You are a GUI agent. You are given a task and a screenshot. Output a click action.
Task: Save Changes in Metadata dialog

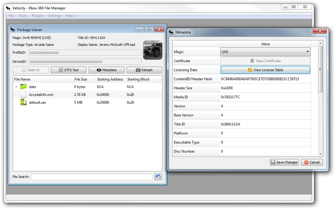click(284, 162)
